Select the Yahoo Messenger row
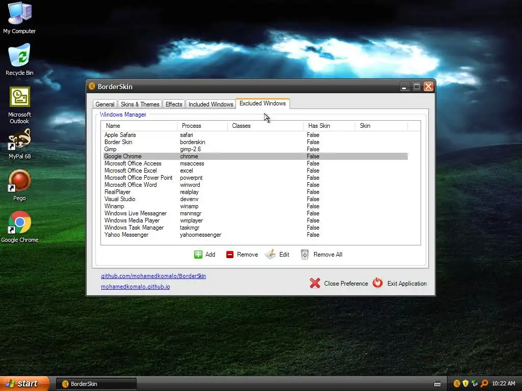522x391 pixels. tap(256, 235)
